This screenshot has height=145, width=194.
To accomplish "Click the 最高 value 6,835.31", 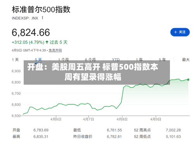I will (41, 136).
